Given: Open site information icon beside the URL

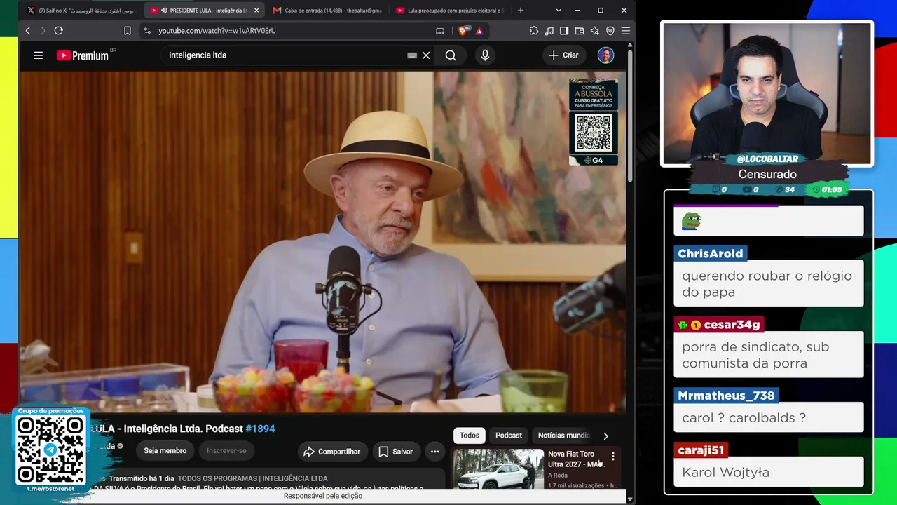Looking at the screenshot, I should [147, 31].
